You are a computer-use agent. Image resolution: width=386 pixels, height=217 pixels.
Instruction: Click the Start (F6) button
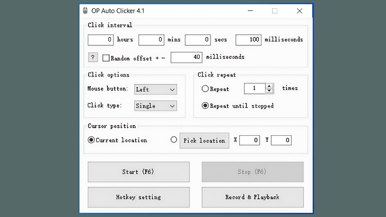[139, 172]
